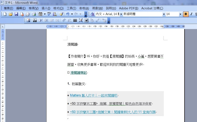Expand the 簡 conversion dropdown arrow

point(45,14)
